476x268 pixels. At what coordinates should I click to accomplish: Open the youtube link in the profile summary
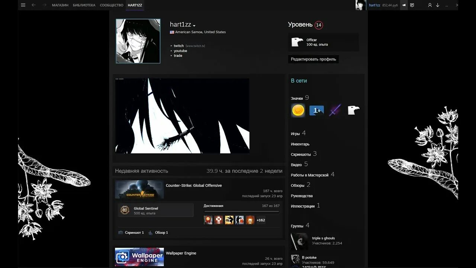point(180,51)
